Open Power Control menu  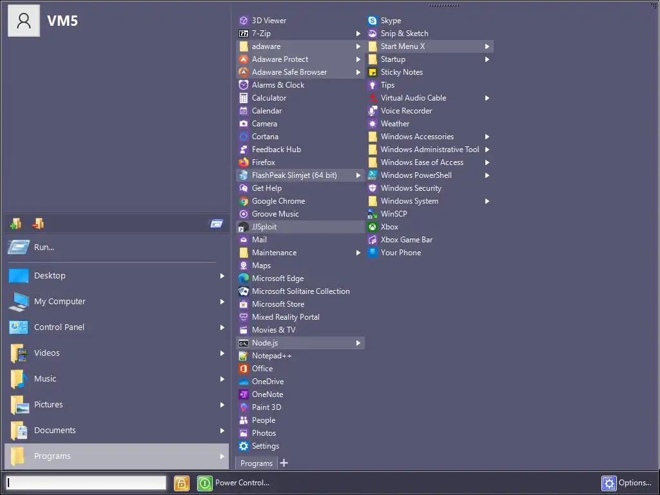point(242,483)
